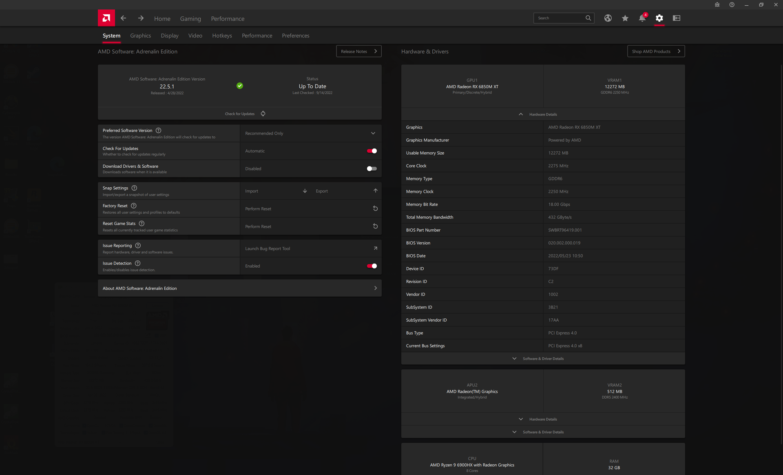Click the AMD logo home icon
The width and height of the screenshot is (783, 475).
pos(106,18)
